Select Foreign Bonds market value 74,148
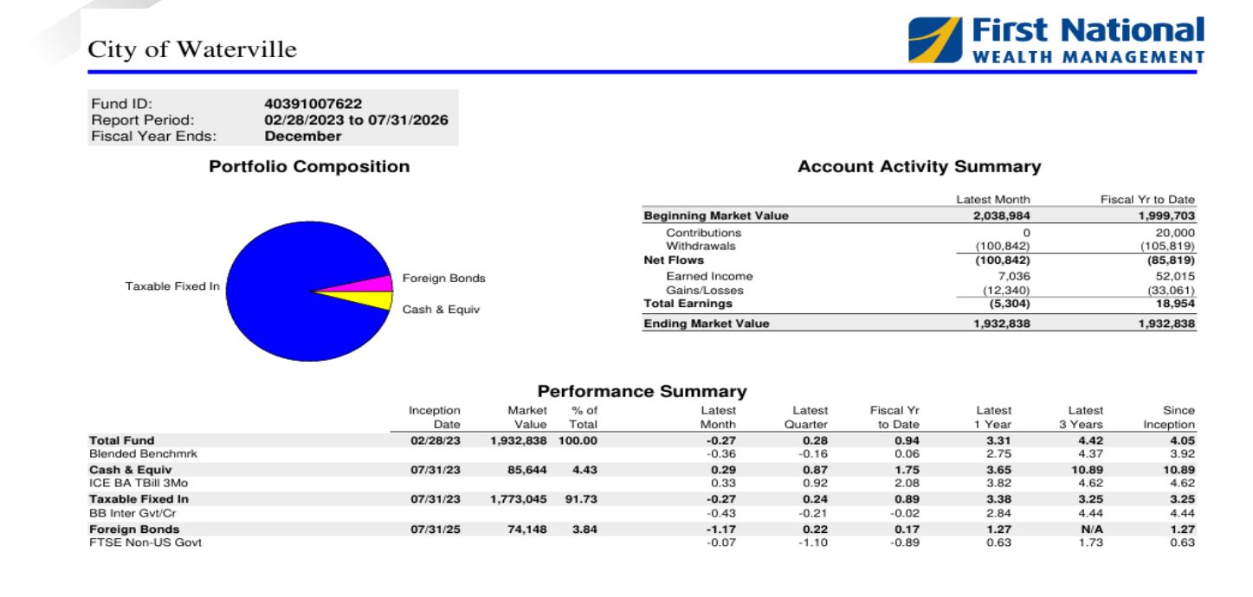 click(527, 530)
